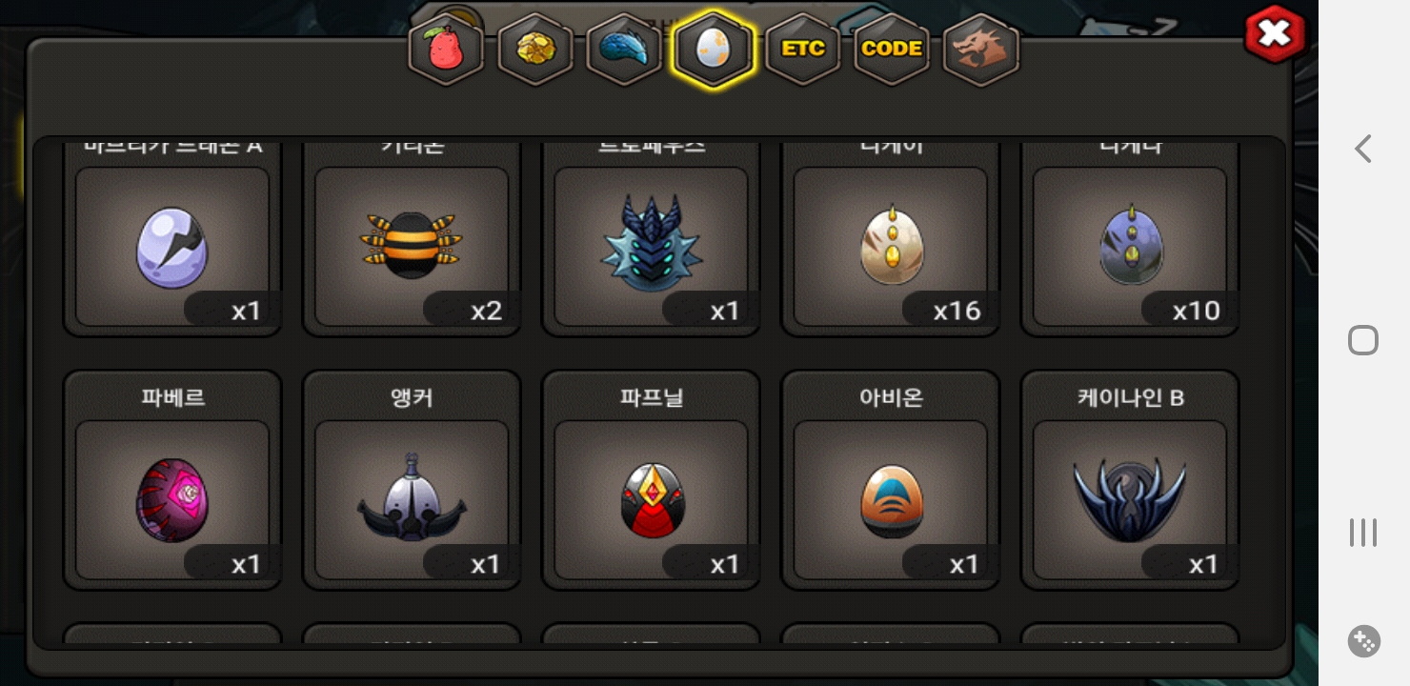
Task: Open the dragon head category tab
Action: point(981,50)
